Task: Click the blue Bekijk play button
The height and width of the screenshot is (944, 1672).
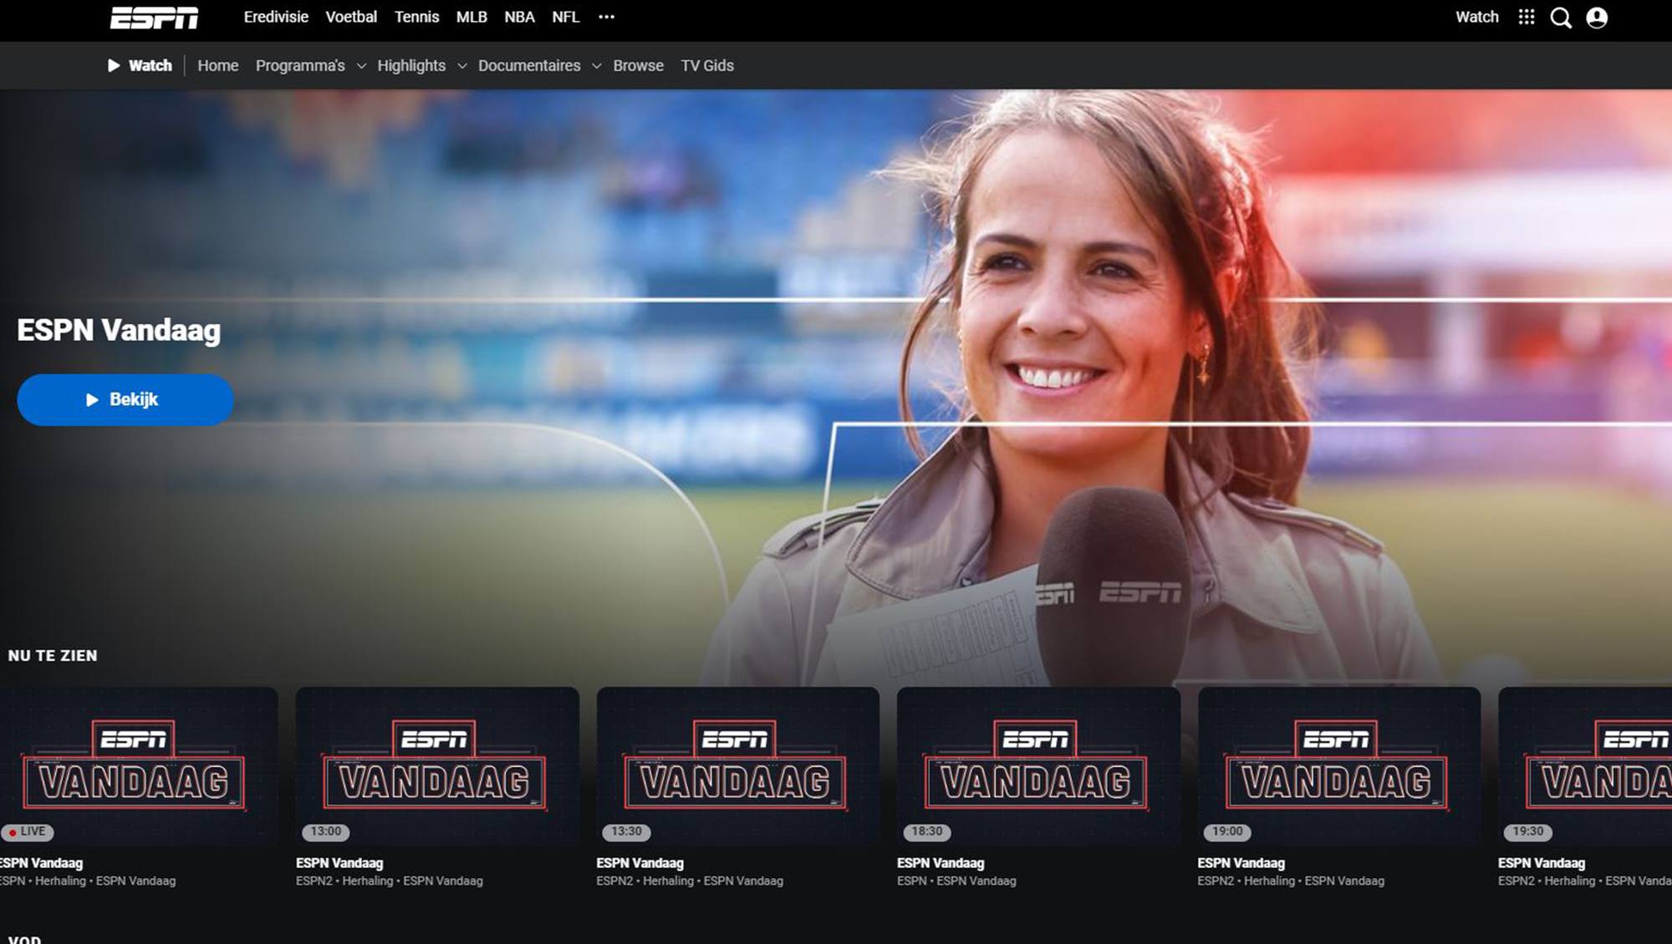Action: [125, 399]
